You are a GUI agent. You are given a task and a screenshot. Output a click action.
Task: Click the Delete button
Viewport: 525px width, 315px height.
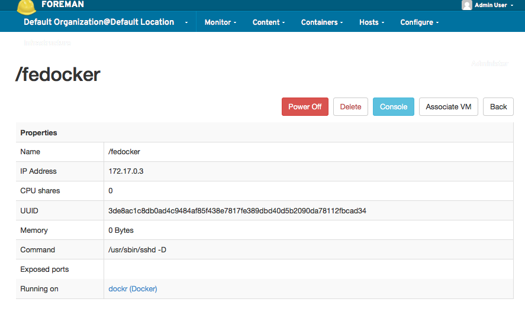(350, 106)
